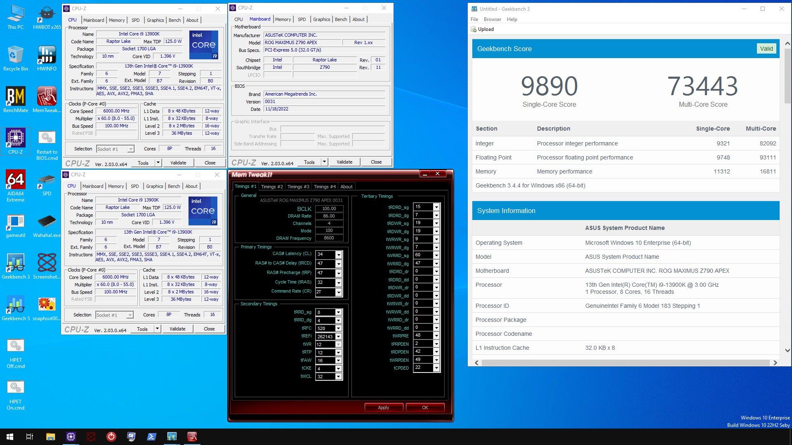Open the BenchMate desktop icon
Viewport: 792px width, 445px height.
coord(15,100)
